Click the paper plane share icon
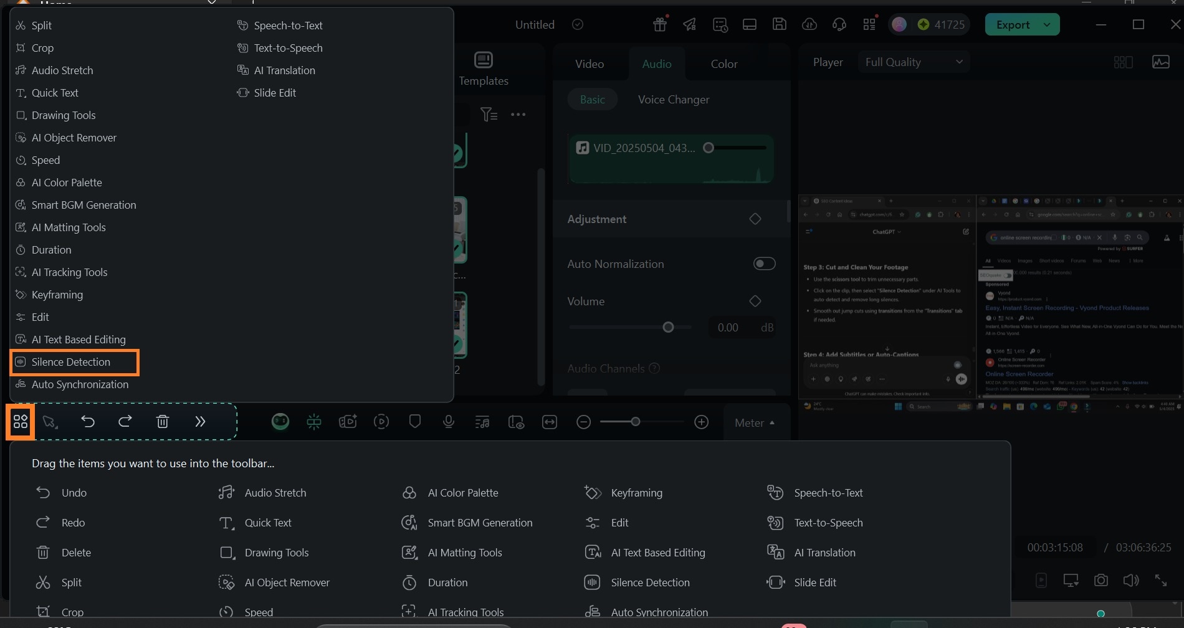 [690, 24]
